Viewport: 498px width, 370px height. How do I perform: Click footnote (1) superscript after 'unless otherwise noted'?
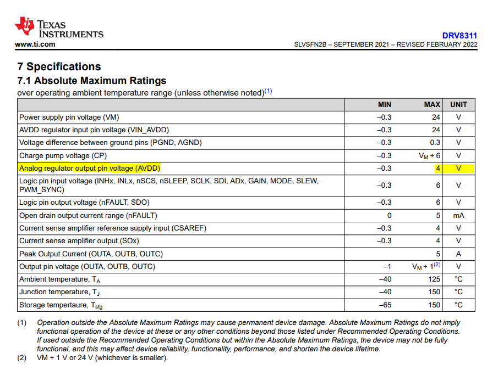268,91
